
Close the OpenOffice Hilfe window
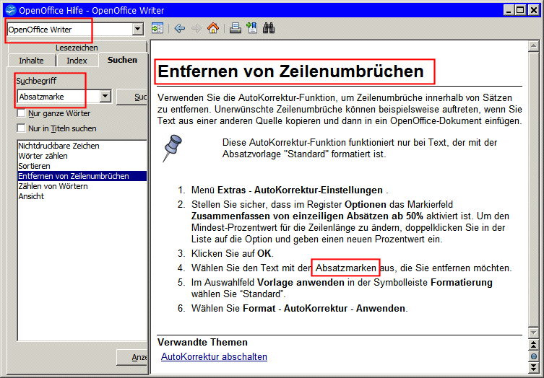pyautogui.click(x=534, y=10)
